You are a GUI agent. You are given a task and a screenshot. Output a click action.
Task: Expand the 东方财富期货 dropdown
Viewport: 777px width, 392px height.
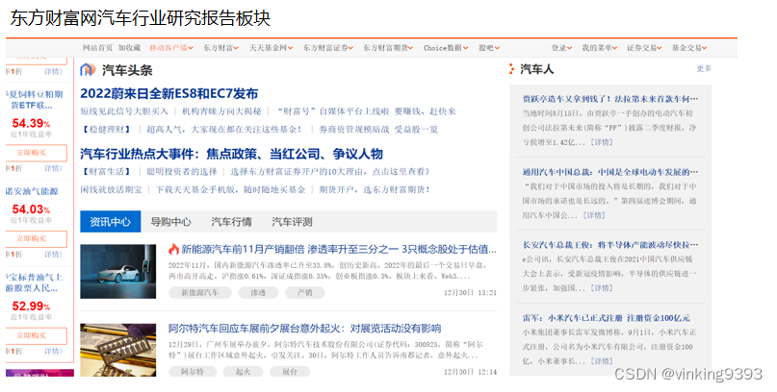388,48
